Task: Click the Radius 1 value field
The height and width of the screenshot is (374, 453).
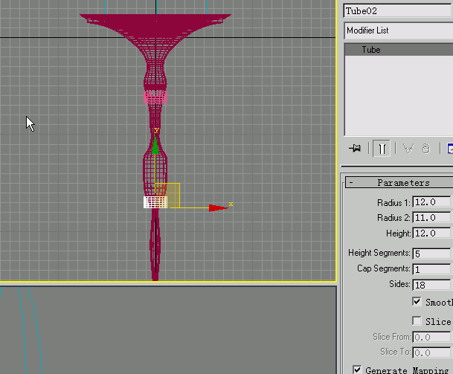Action: [431, 202]
